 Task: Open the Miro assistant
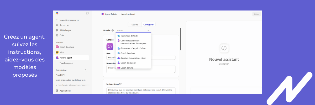pyautogui.click(x=62, y=52)
